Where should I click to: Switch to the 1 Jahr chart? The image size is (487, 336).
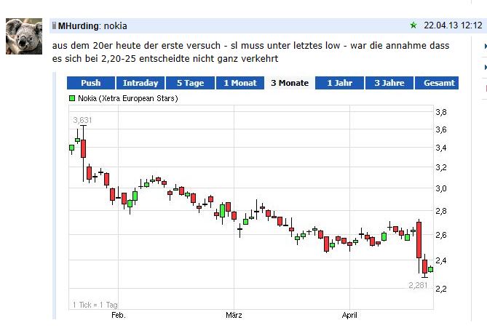[x=339, y=83]
